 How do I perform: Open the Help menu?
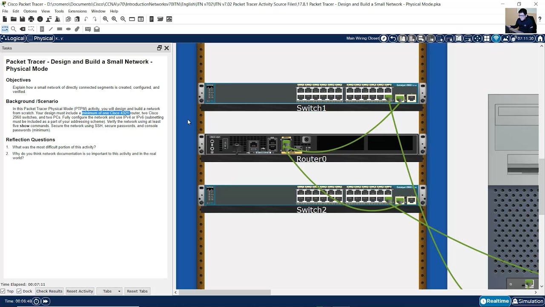(x=114, y=11)
